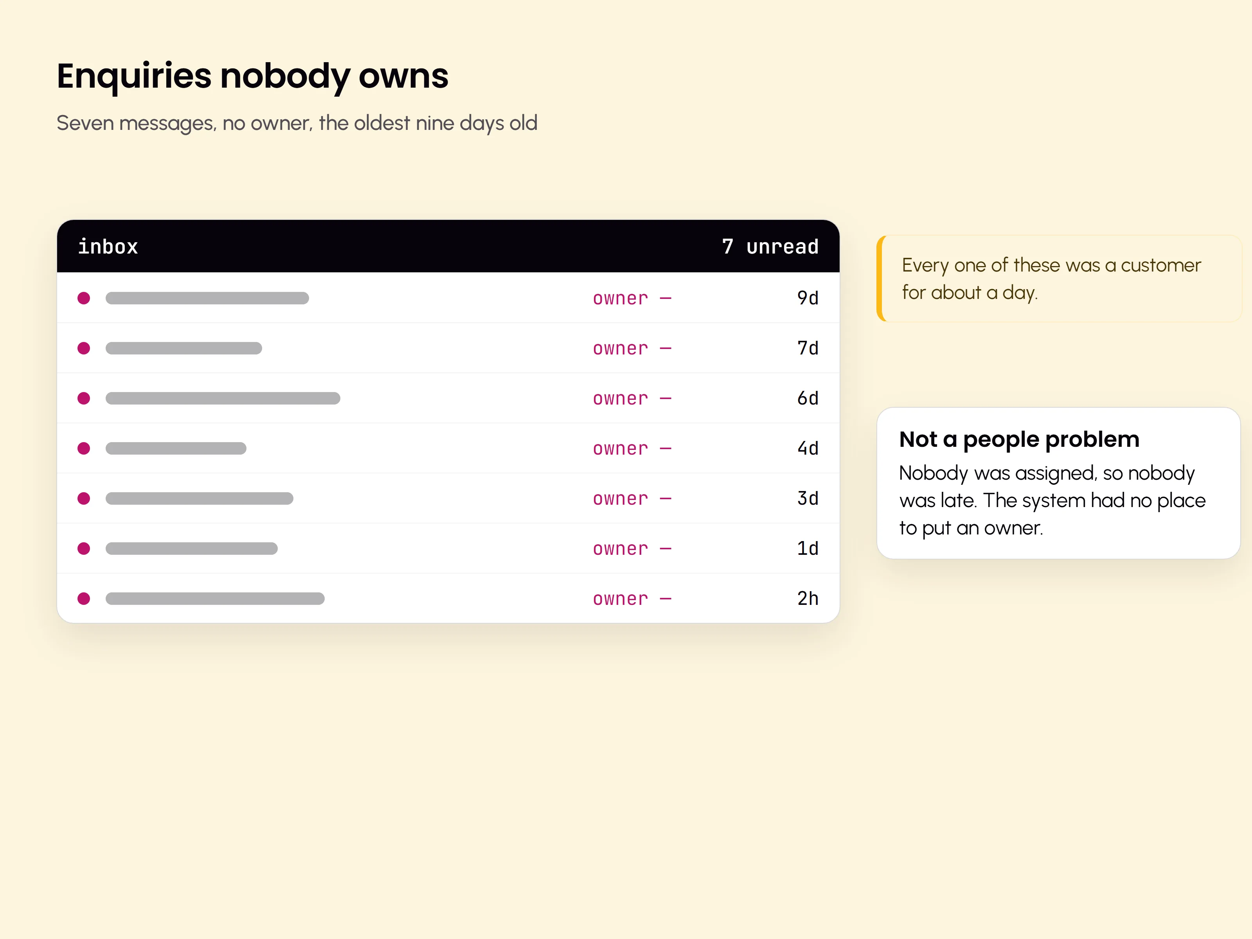
Task: Select the owner field in the 3d row
Action: 632,499
